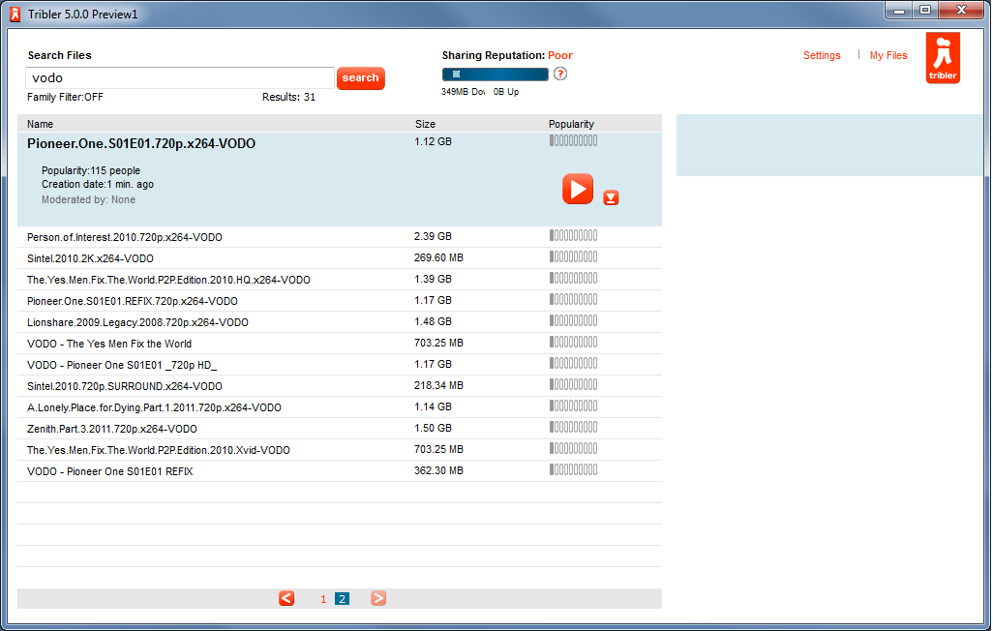Click the '349MB Down' stat
This screenshot has width=993, height=631.
[463, 92]
